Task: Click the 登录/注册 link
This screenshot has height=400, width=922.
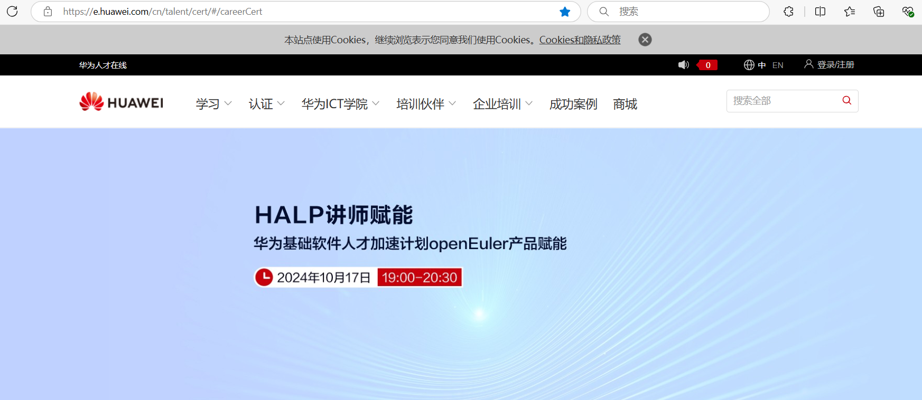Action: click(835, 65)
